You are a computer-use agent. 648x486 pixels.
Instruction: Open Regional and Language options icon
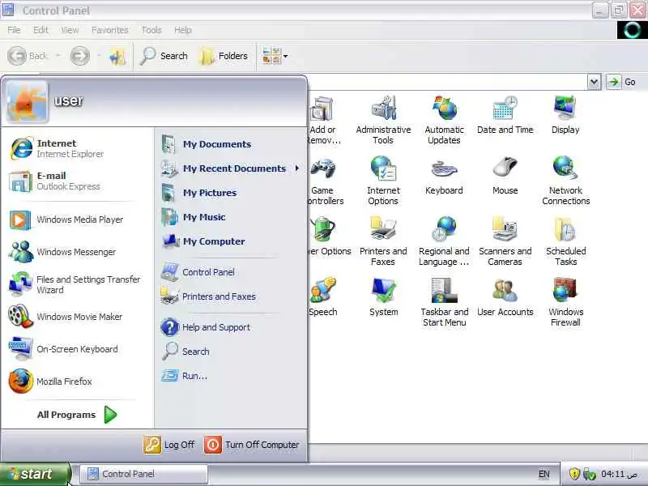point(444,241)
